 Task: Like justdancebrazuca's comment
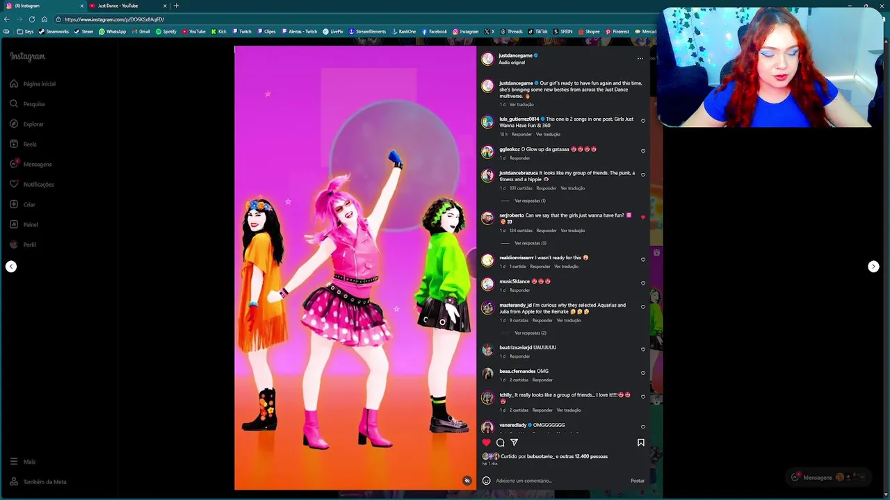[642, 174]
